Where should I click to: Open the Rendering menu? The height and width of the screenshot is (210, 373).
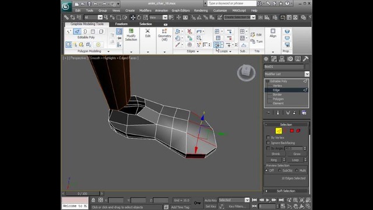(200, 10)
